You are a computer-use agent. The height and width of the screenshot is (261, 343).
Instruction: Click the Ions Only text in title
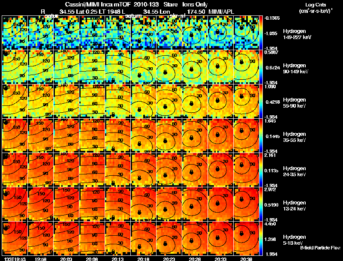click(x=195, y=4)
